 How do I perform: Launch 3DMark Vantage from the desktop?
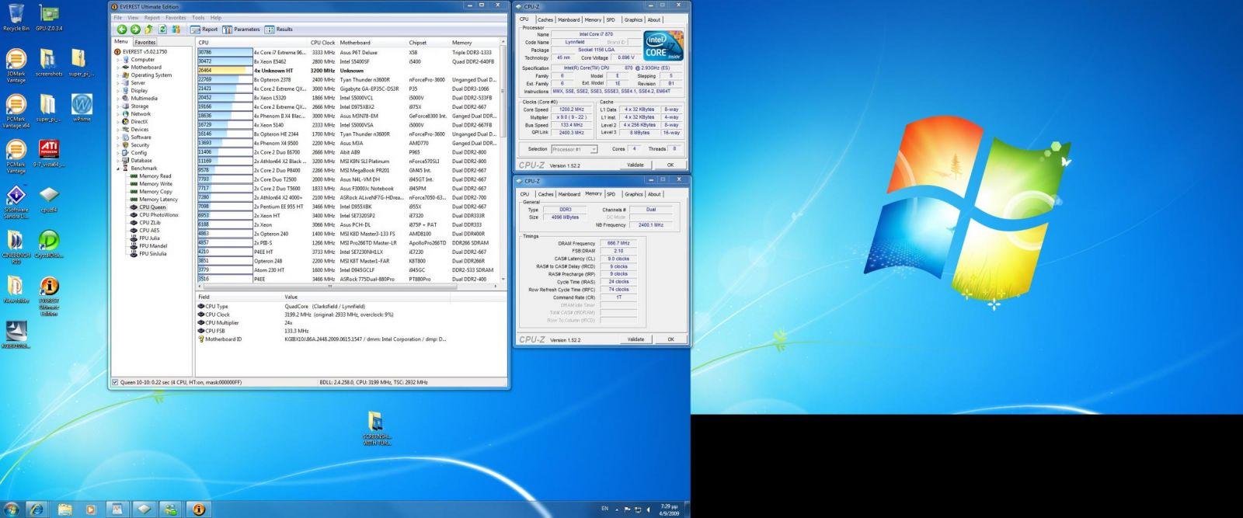[16, 65]
